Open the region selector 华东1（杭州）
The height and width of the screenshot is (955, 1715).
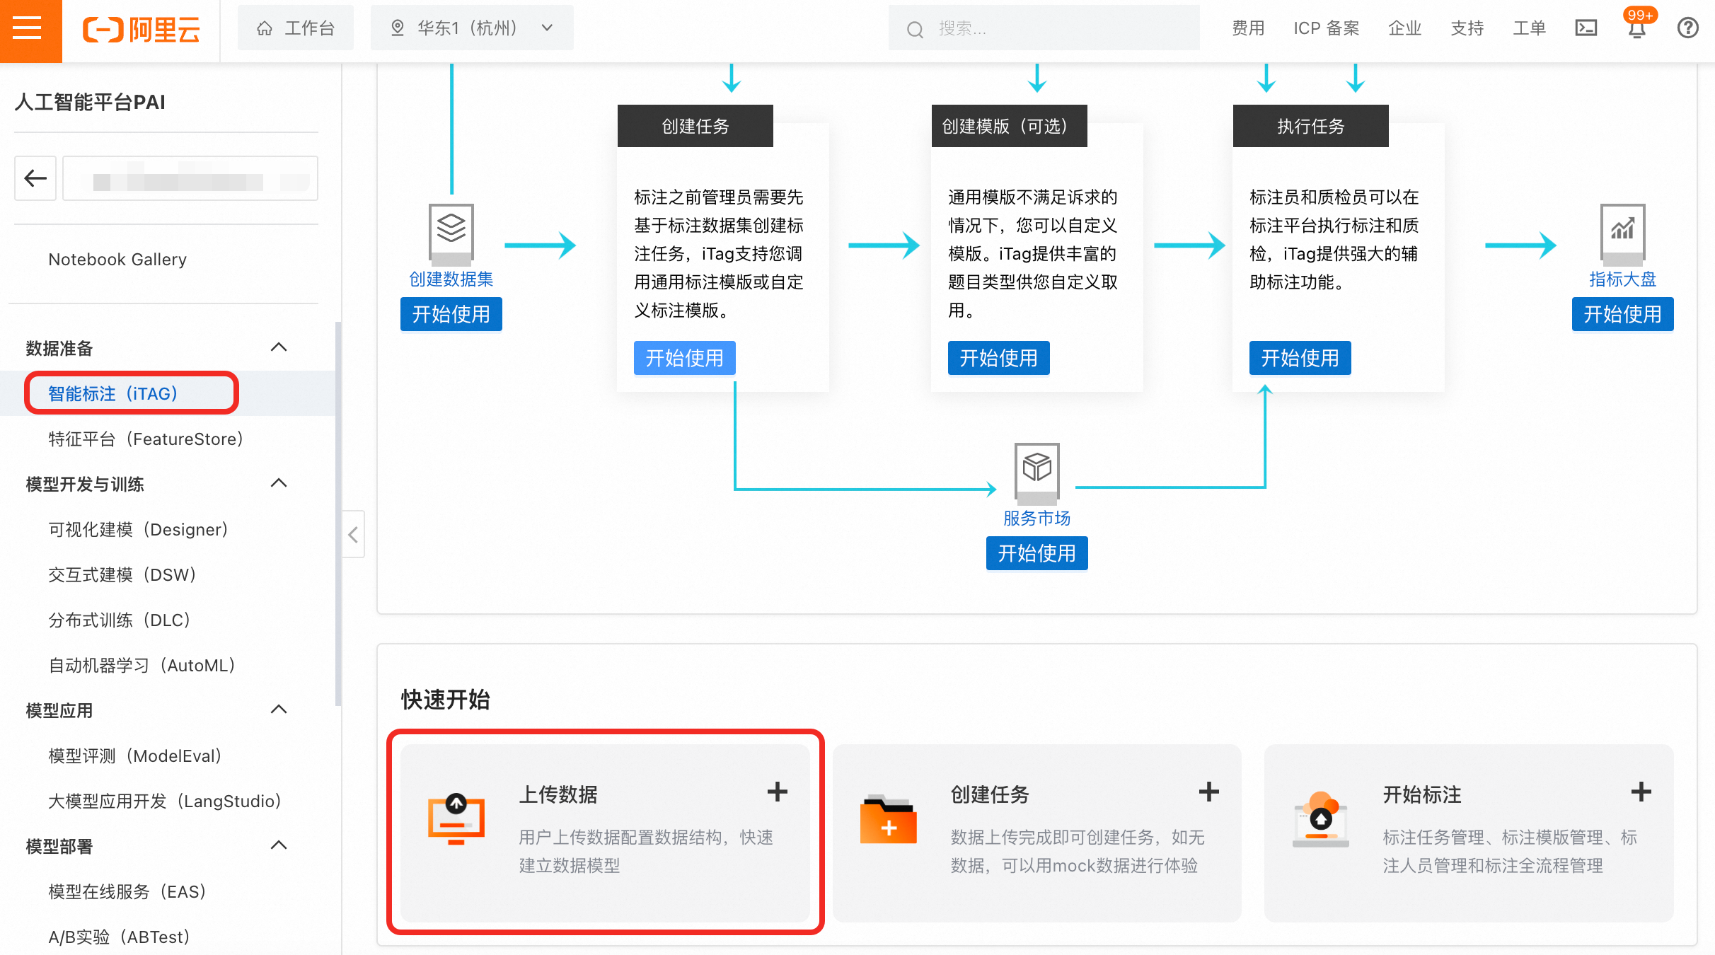(472, 28)
